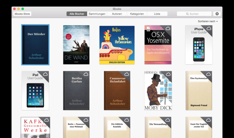Select Moby Dick book cover

pos(158,91)
